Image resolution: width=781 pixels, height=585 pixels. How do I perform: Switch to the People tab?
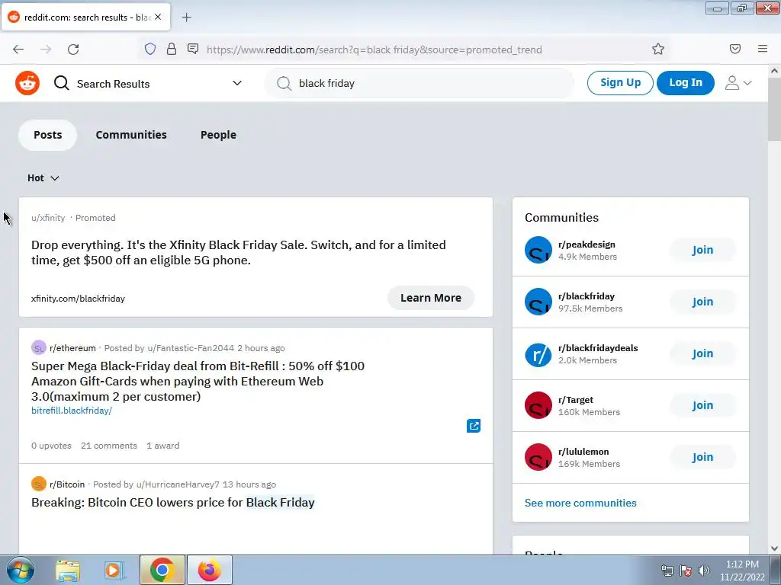tap(218, 135)
